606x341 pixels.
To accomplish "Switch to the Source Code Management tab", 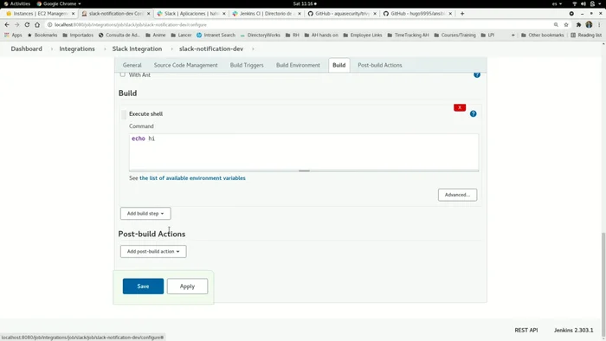I will [186, 65].
